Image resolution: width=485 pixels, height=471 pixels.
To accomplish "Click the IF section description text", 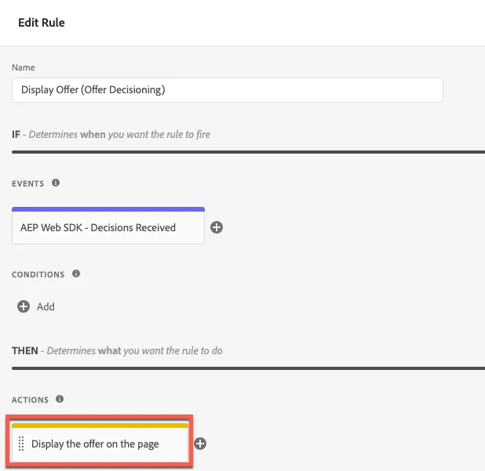I will pyautogui.click(x=111, y=134).
